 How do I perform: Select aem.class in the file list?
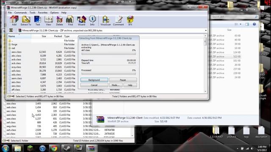[x=43, y=78]
